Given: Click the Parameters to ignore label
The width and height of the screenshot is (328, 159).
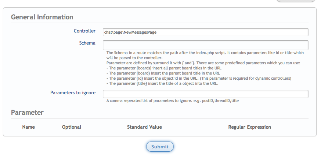Looking at the screenshot, I should [x=73, y=93].
